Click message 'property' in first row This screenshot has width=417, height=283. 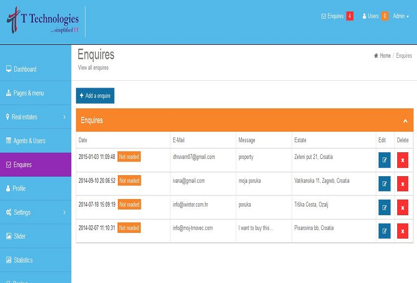[x=246, y=157]
